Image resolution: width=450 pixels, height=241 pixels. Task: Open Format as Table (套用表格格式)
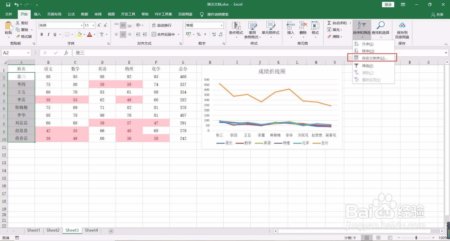click(x=253, y=30)
